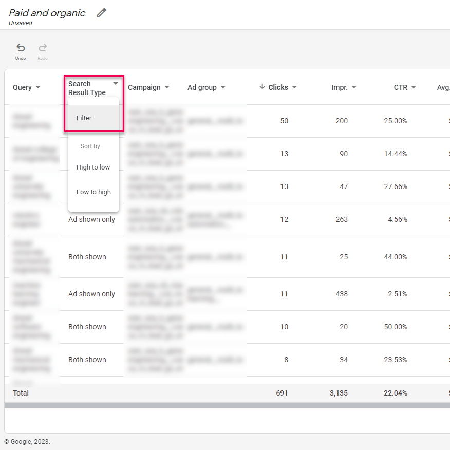
Task: Select Filter from the open menu
Action: (84, 118)
